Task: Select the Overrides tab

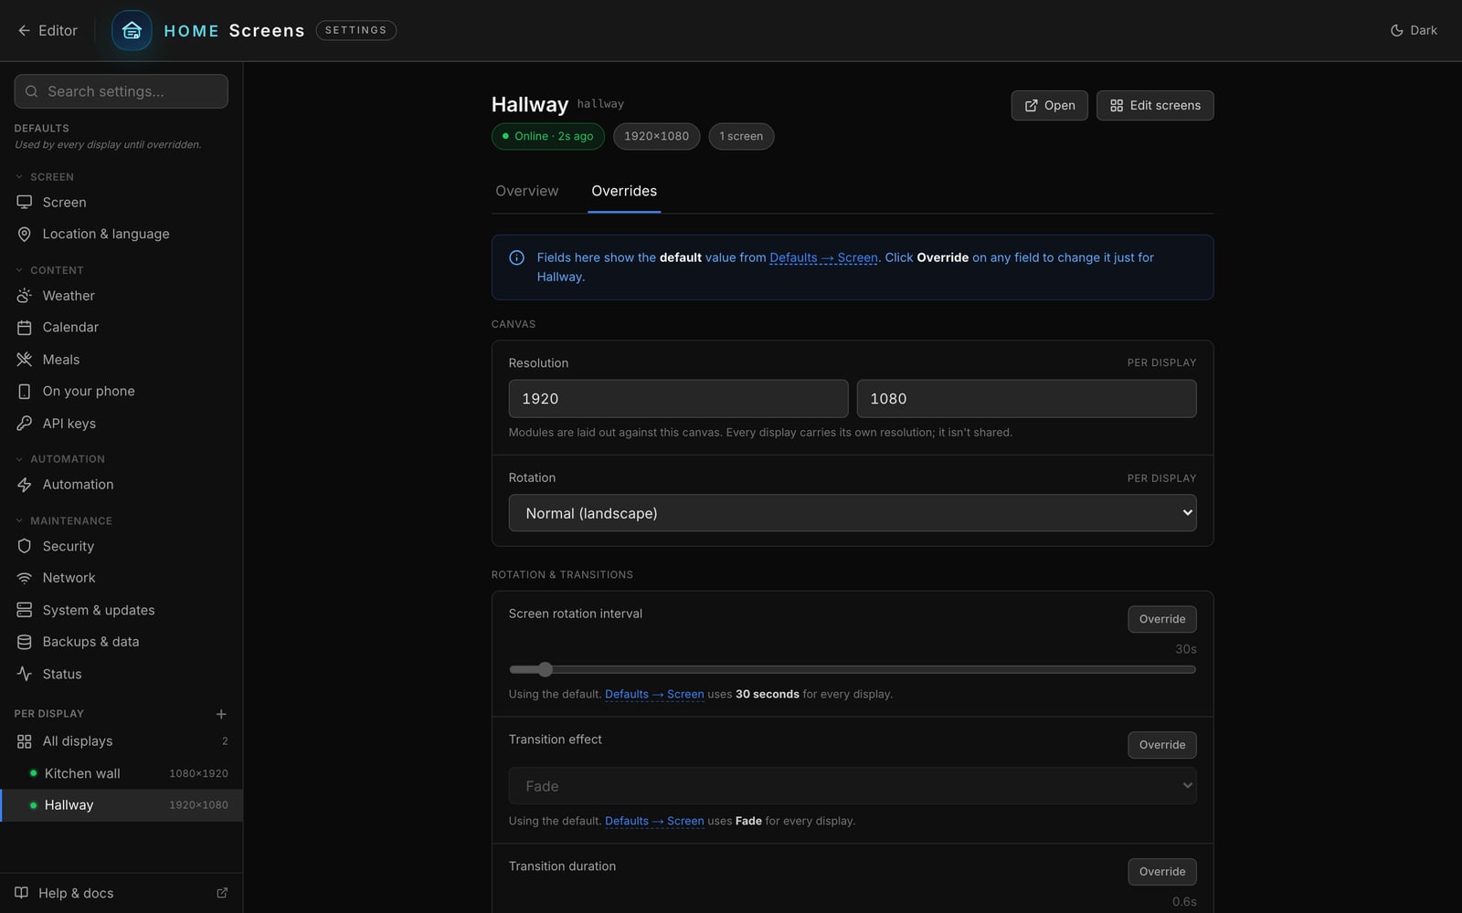Action: (624, 191)
